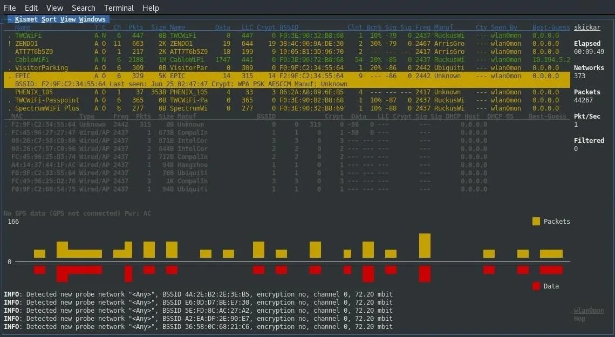Select the CableWiFi network row

pos(286,59)
